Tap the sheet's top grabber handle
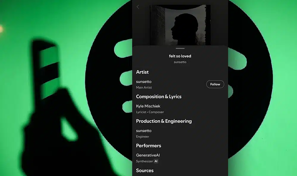The width and height of the screenshot is (297, 176). click(x=180, y=49)
